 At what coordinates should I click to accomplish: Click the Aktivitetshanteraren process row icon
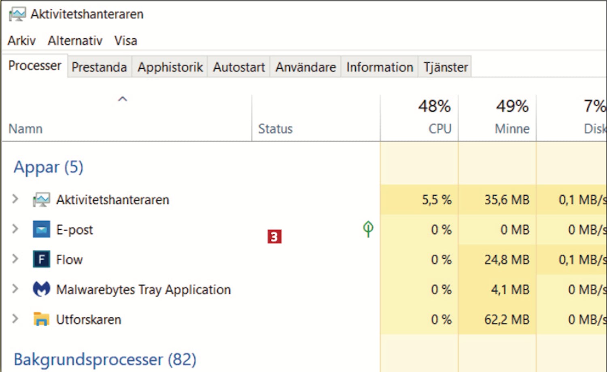(x=41, y=200)
